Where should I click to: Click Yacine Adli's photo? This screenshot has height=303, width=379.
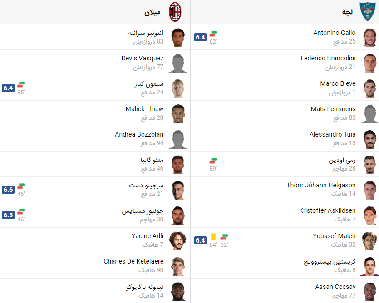point(178,241)
